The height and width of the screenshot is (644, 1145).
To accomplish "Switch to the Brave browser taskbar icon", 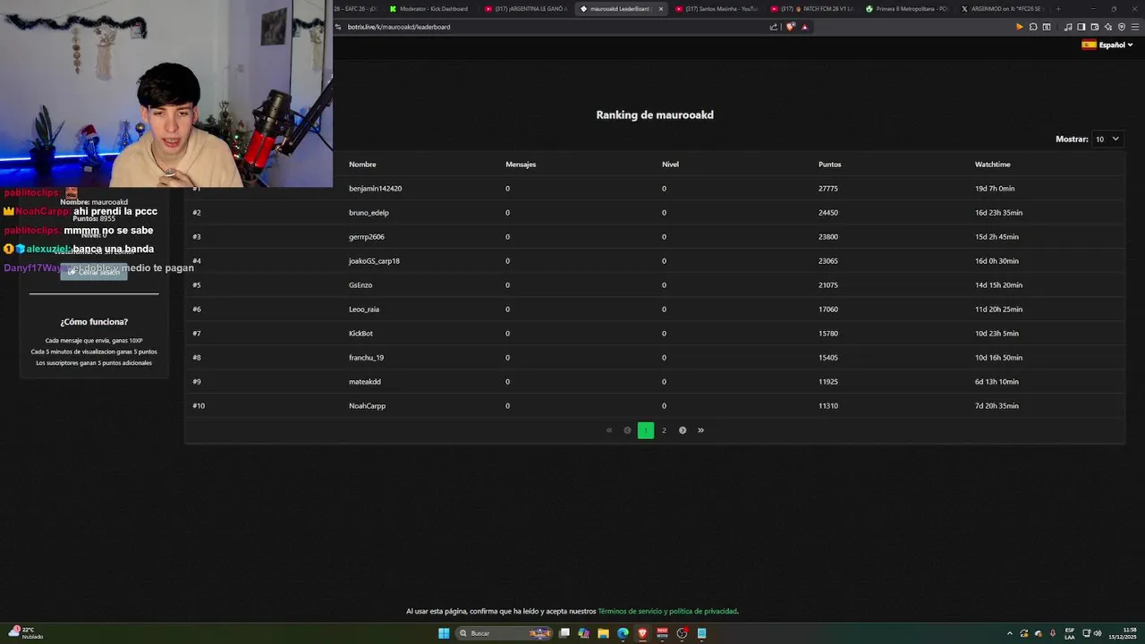I will coord(642,633).
